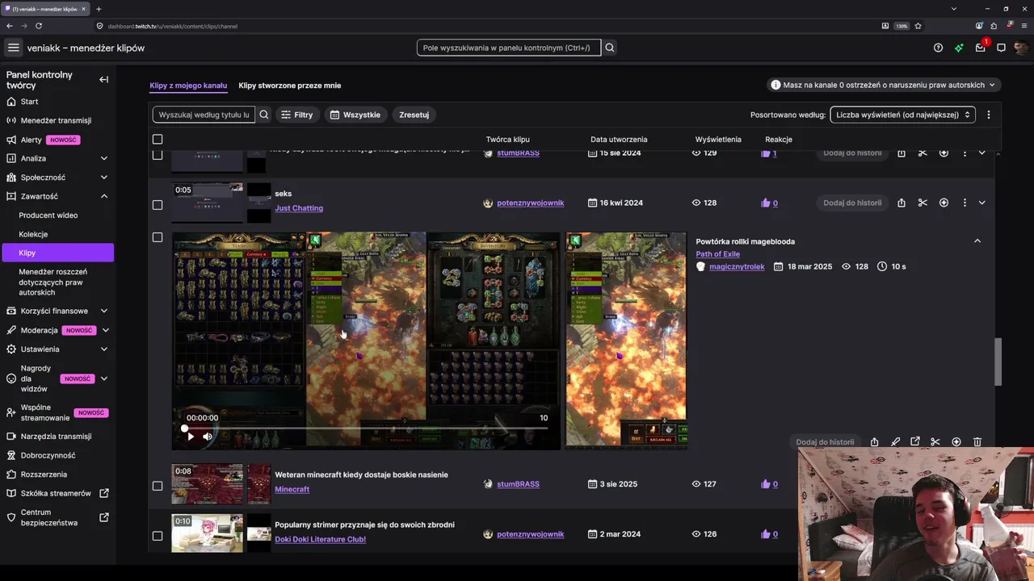
Task: Click the magnifier next to clip title search
Action: (263, 115)
